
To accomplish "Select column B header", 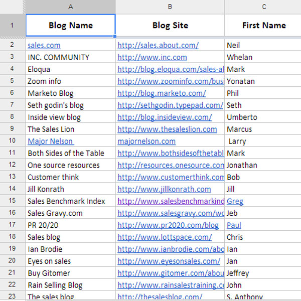I will [170, 7].
